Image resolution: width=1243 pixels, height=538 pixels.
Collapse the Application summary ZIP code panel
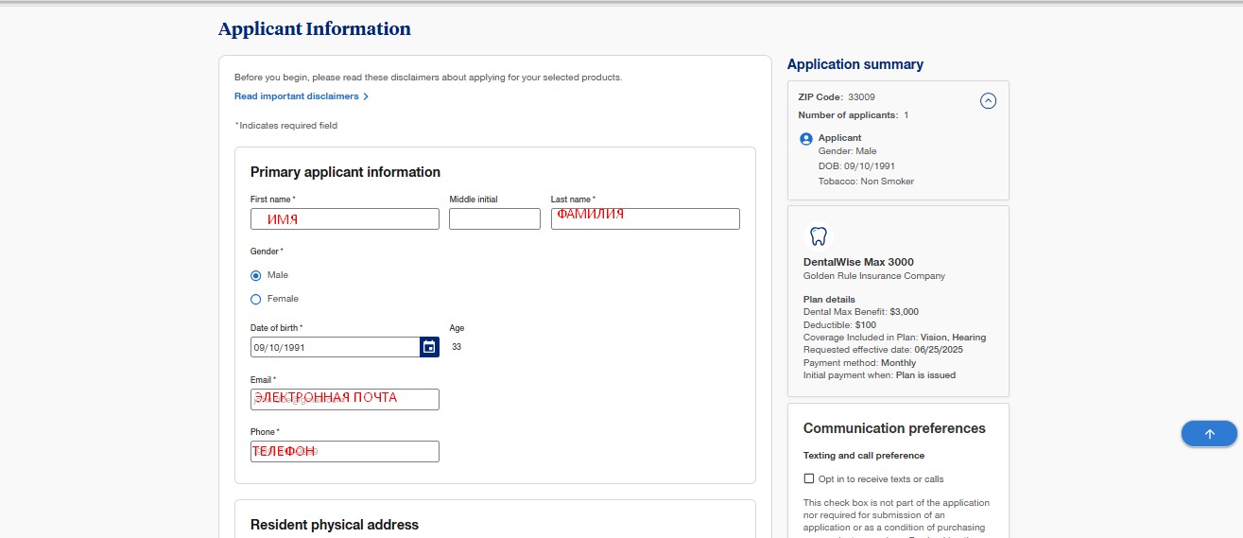988,100
